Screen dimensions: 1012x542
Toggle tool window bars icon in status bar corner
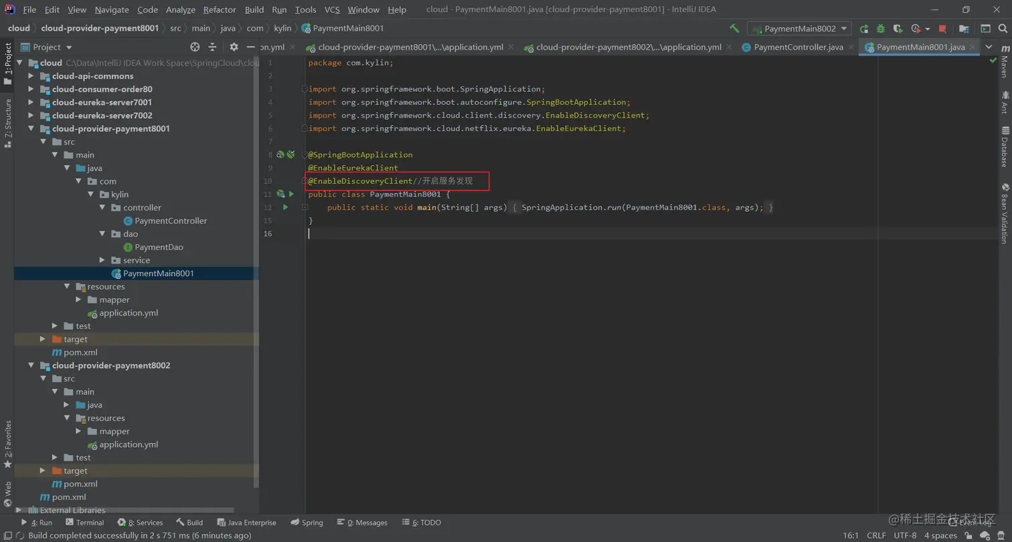(7, 535)
